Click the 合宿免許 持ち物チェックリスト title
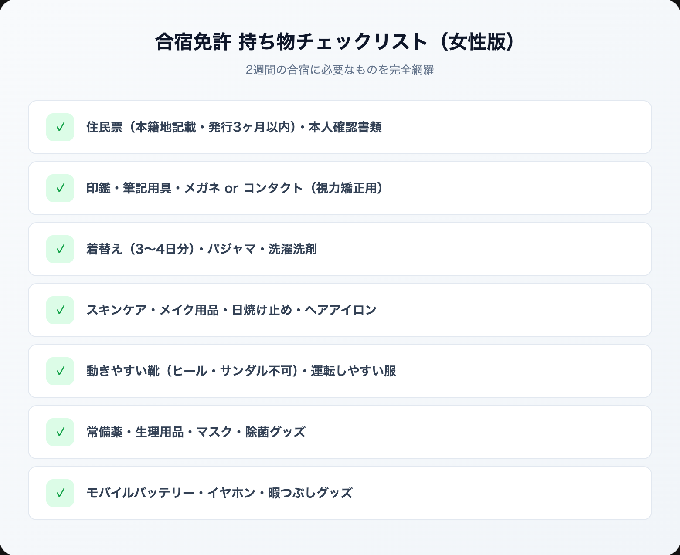Screen dimensions: 680x555 [335, 42]
